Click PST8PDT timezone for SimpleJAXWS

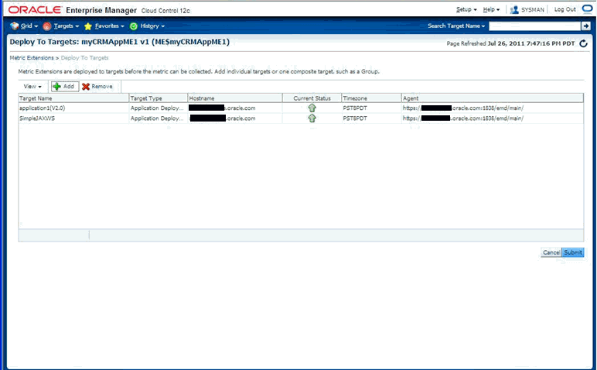(355, 118)
